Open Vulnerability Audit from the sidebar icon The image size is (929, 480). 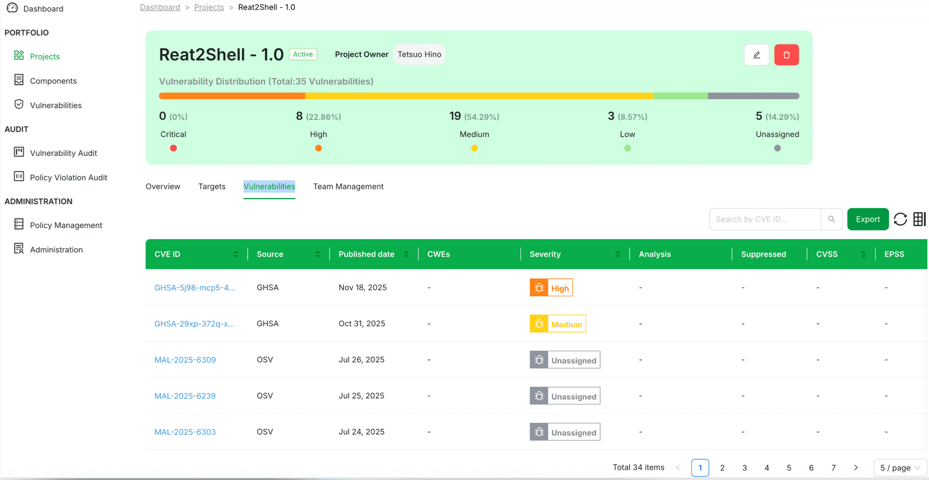click(19, 153)
